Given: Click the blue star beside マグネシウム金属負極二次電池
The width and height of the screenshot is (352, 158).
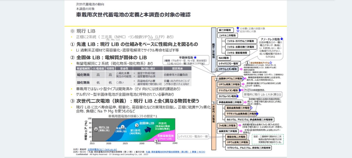Looking at the screenshot, I should coord(257,114).
